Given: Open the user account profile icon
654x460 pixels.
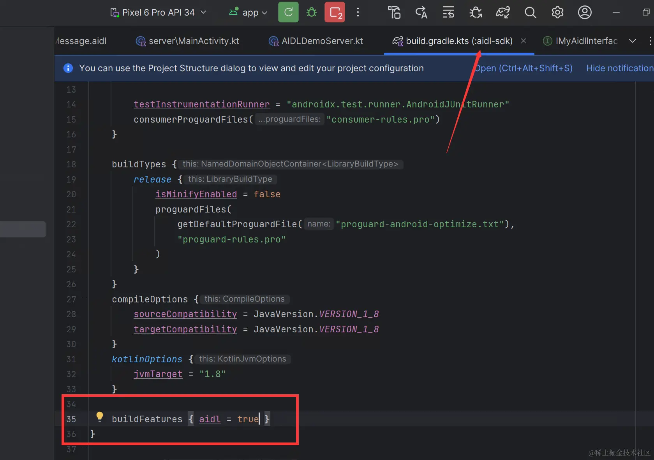Looking at the screenshot, I should (585, 12).
